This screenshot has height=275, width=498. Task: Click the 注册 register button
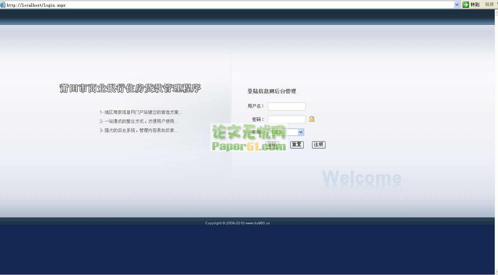click(319, 145)
